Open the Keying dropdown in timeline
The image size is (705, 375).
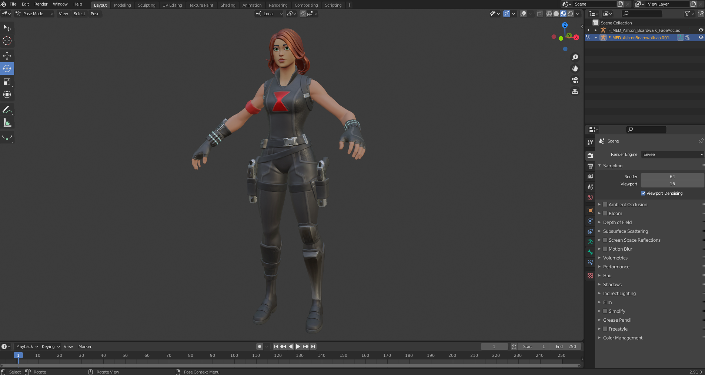51,346
